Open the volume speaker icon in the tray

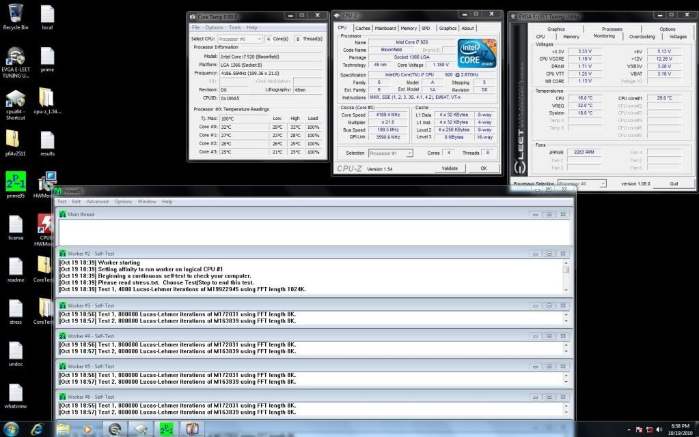coord(659,430)
